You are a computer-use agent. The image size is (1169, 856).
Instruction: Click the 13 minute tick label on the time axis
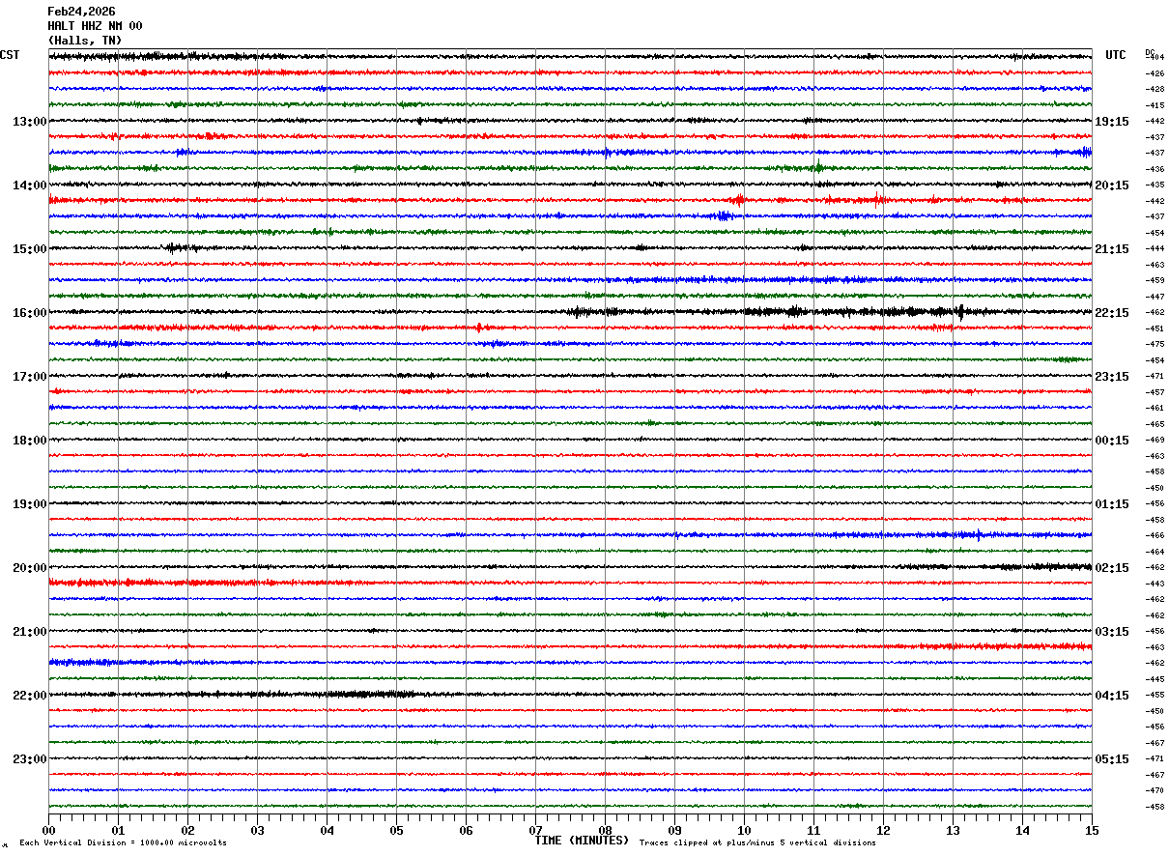click(x=953, y=830)
